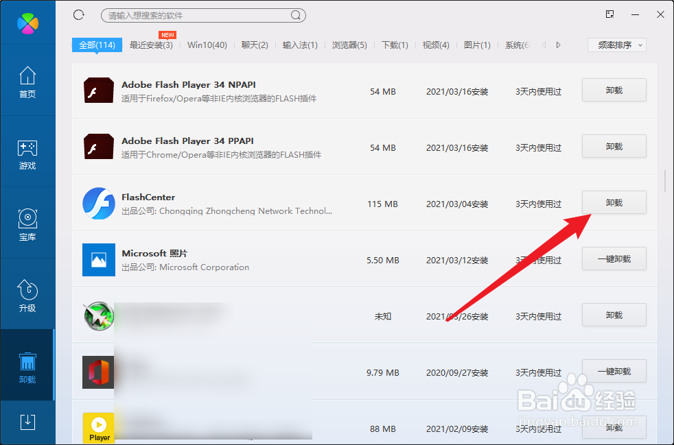Show previous category tabs arrow
Image resolution: width=674 pixels, height=445 pixels.
click(x=544, y=45)
